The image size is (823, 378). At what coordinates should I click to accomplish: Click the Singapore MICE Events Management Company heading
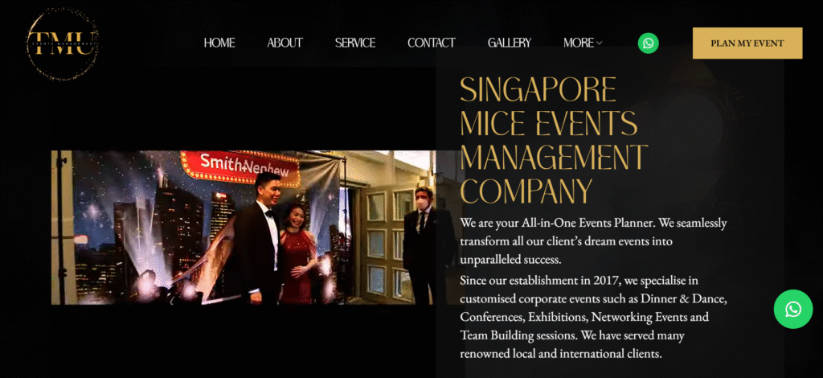554,140
